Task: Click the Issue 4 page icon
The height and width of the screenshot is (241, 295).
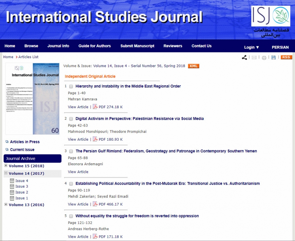Action: pos(12,181)
